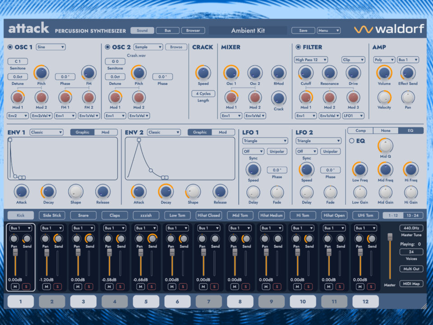The height and width of the screenshot is (325, 433).
Task: Open the OSC 1 Sine waveform dropdown
Action: pos(51,47)
